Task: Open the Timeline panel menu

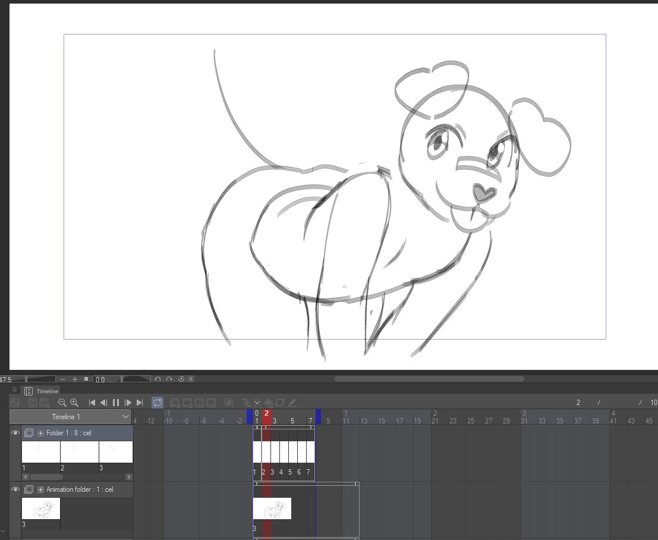Action: 15,390
